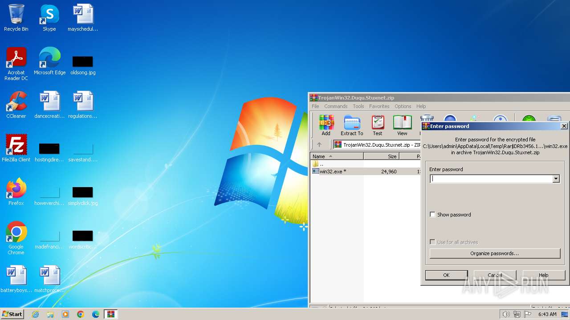Image resolution: width=570 pixels, height=320 pixels.
Task: Select the batteryboys Word document icon
Action: coord(16,279)
